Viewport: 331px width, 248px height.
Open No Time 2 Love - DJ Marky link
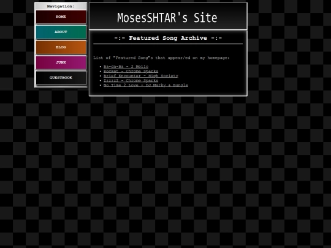pyautogui.click(x=146, y=85)
